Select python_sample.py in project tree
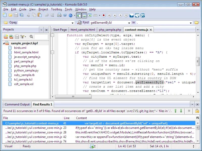This screenshot has width=202, height=151. 26,70
